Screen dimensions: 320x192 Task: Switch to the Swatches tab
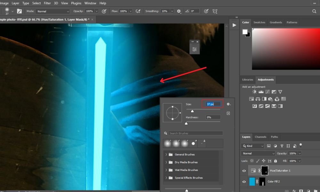tap(259, 22)
